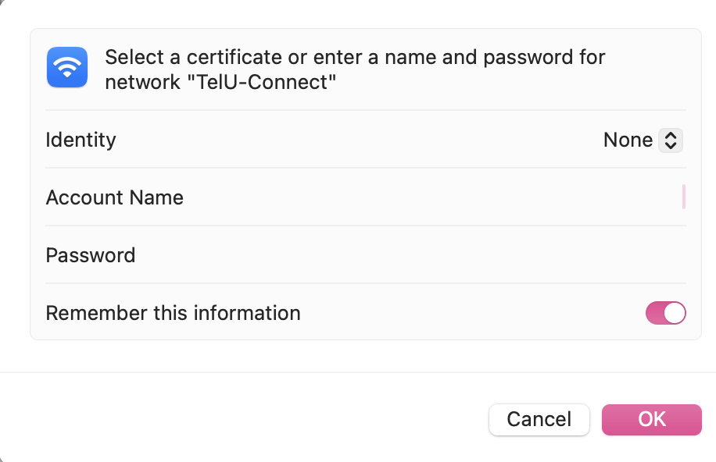Click the text cursor in Account Name
716x462 pixels.
point(684,197)
